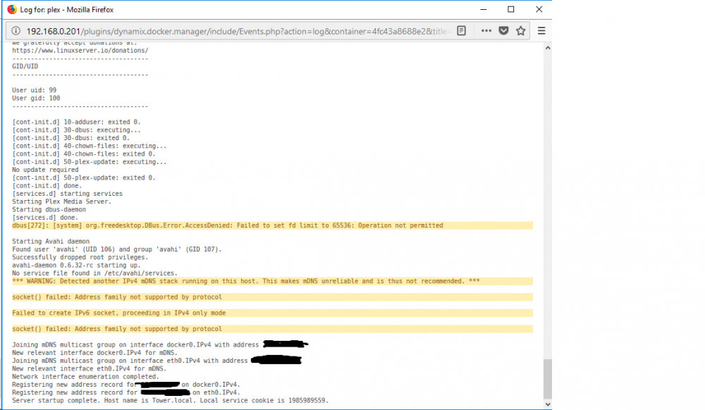Click 'Starting Plex Media Server.' line

point(61,201)
